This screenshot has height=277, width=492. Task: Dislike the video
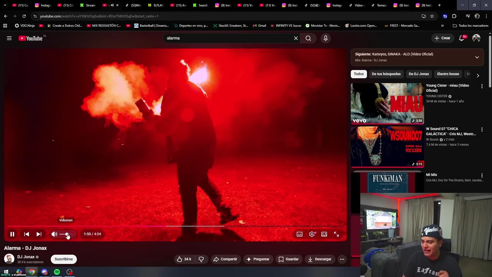coord(201,259)
